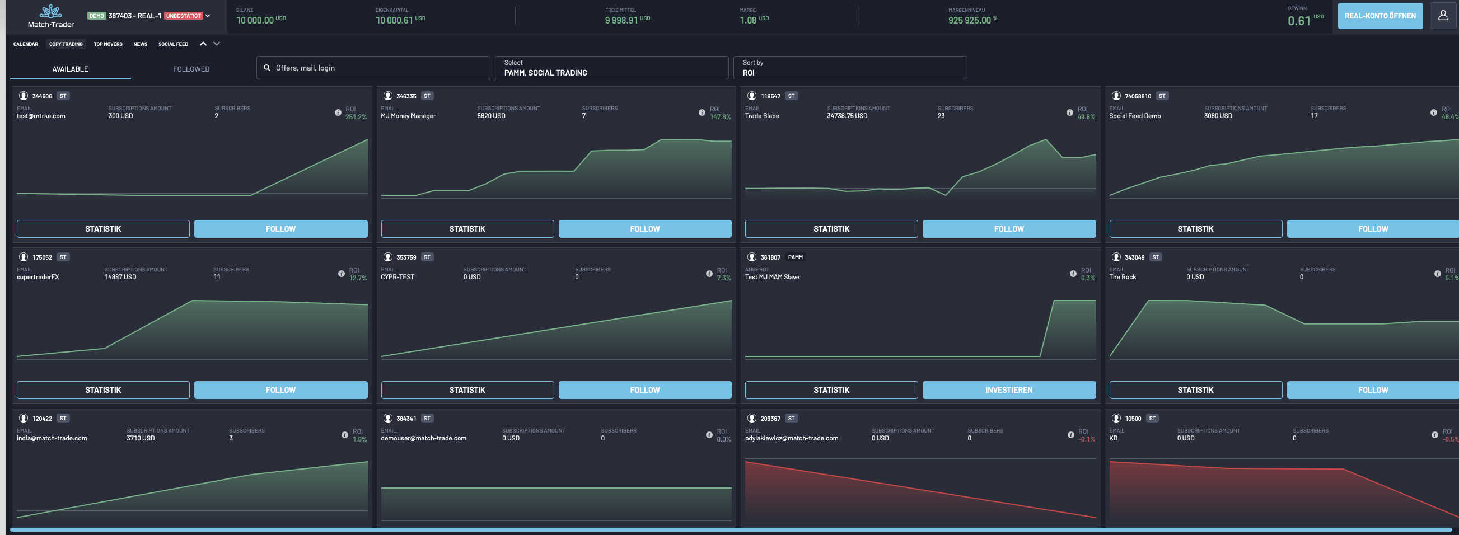Open the user profile icon
The image size is (1459, 535).
[x=1443, y=16]
